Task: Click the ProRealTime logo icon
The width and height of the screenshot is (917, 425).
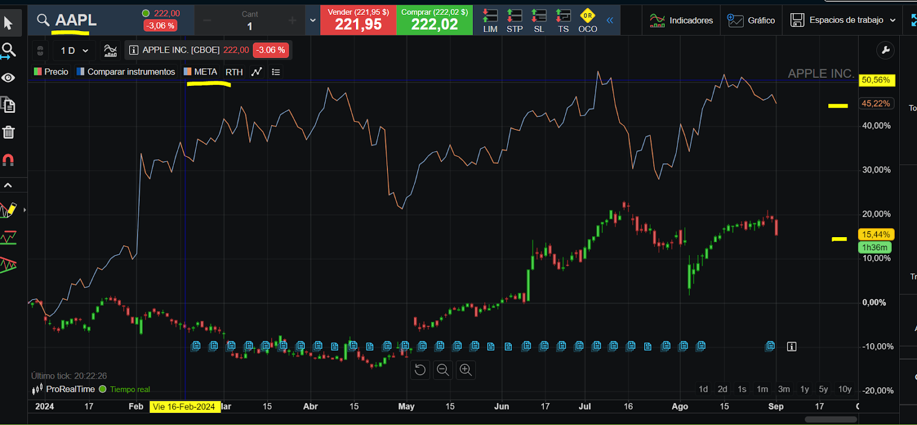Action: (x=37, y=389)
